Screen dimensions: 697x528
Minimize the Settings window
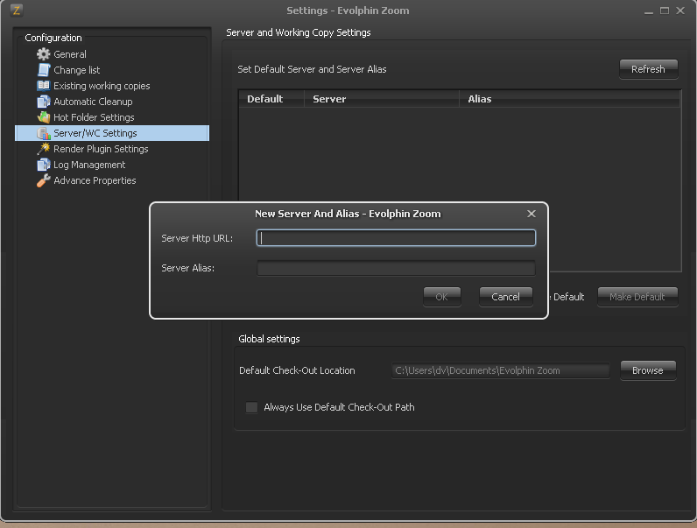click(x=649, y=11)
